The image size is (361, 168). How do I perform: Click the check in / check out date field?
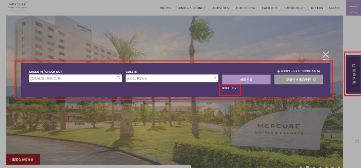(x=72, y=78)
